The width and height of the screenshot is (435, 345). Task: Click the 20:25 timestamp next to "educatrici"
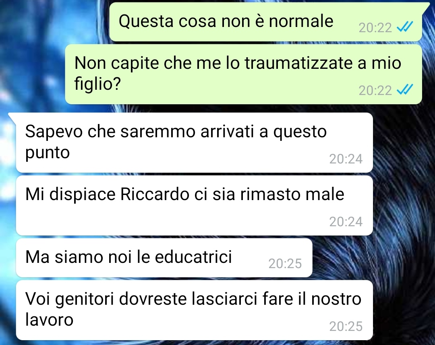tap(285, 263)
